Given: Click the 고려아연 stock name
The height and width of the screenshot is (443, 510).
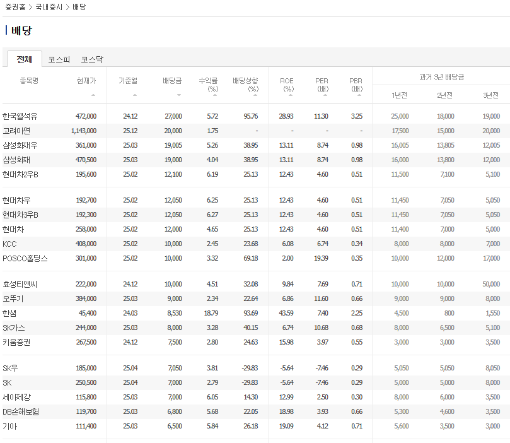Looking at the screenshot, I should pyautogui.click(x=17, y=131).
